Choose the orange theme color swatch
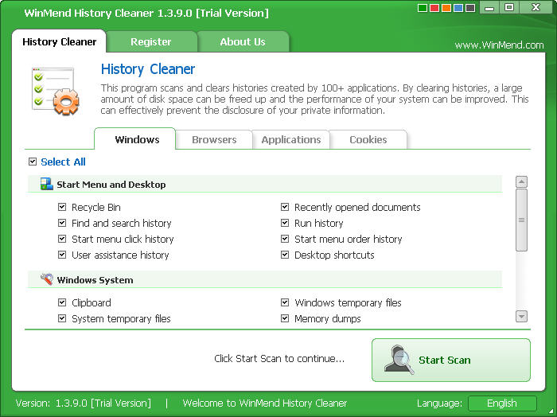Viewport: 557px width, 417px height. click(446, 8)
